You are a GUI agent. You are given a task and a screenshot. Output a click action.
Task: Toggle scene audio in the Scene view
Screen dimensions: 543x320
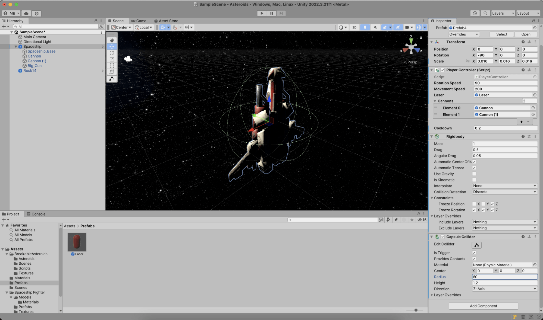[375, 27]
